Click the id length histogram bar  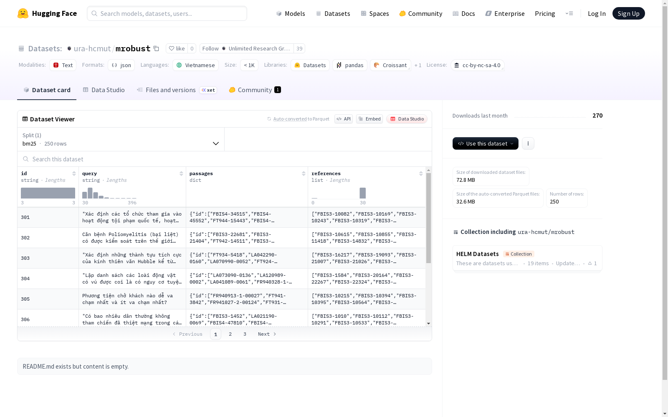48,193
